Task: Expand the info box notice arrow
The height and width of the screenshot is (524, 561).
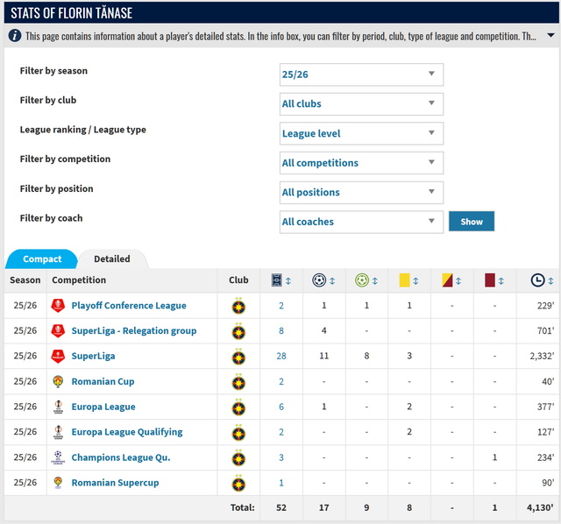Action: (x=551, y=35)
